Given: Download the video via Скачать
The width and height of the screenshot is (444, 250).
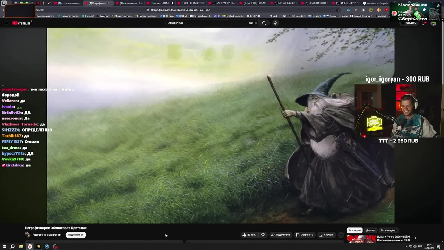Looking at the screenshot, I should [x=326, y=235].
